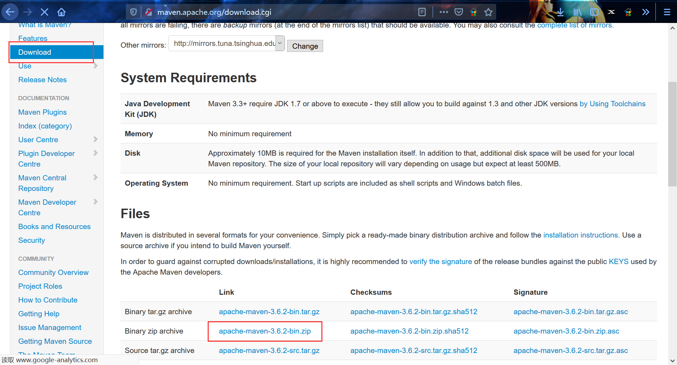The width and height of the screenshot is (677, 365).
Task: Open the Index (category) link
Action: tap(45, 126)
